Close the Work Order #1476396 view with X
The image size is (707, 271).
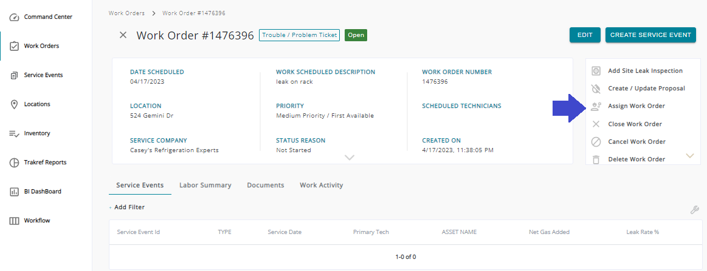[x=123, y=35]
